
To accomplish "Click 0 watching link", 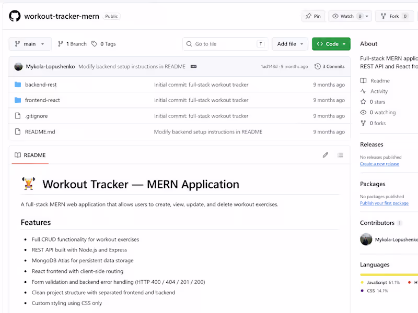I will tap(382, 113).
